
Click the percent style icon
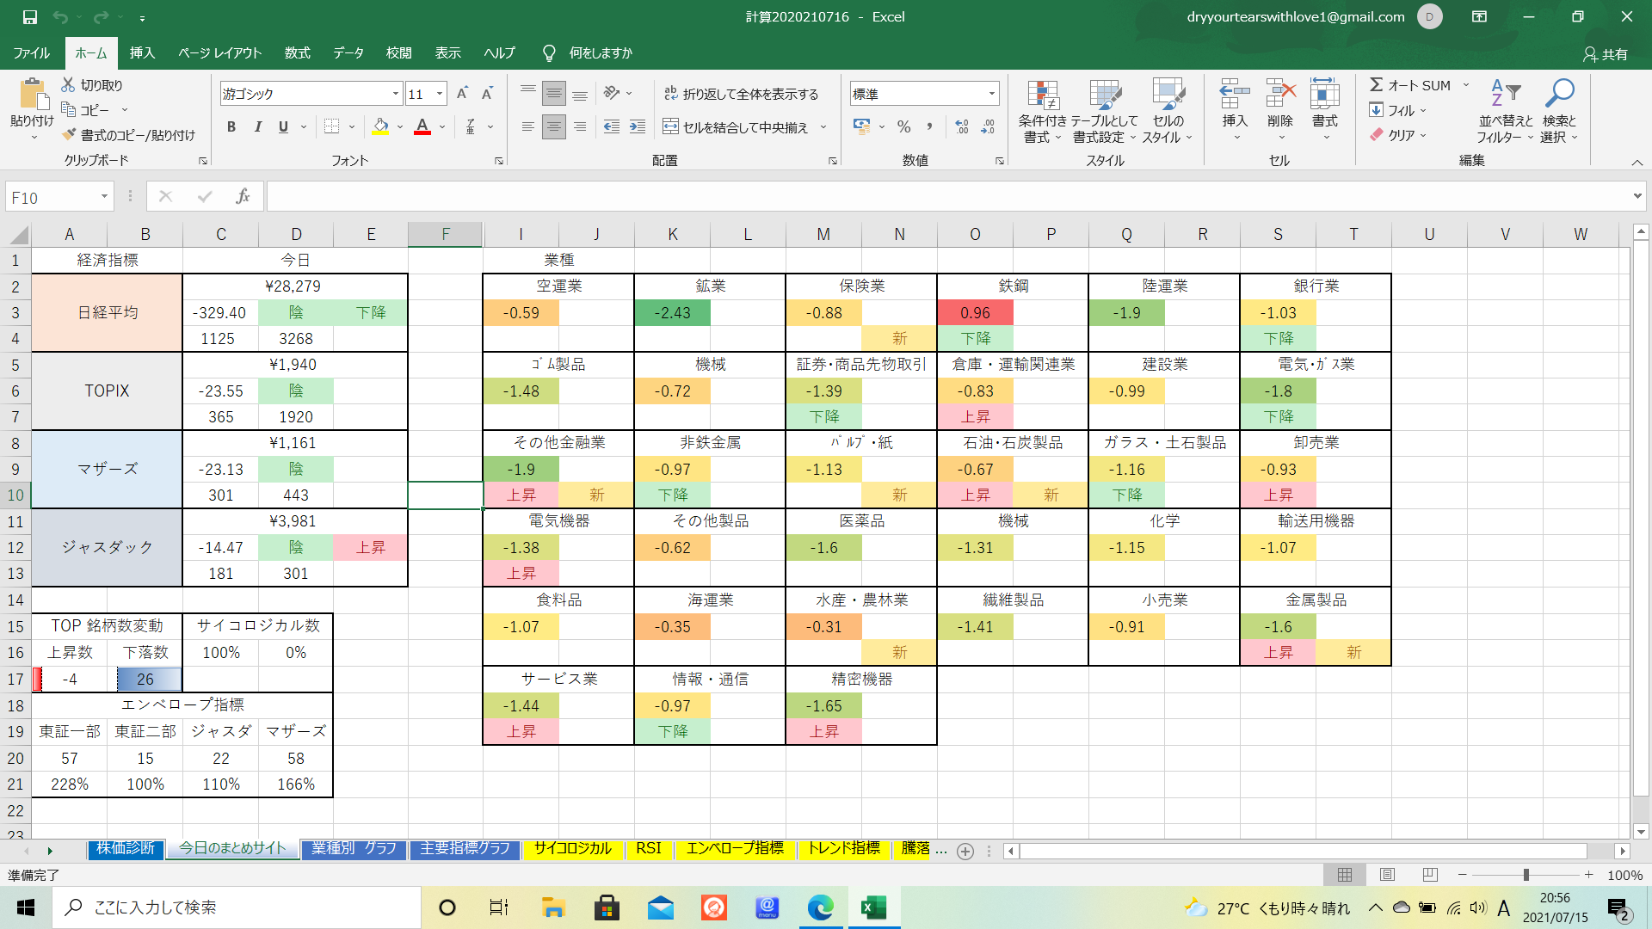tap(903, 127)
